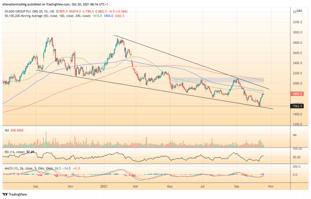Click the TradingView logo at bottom left
The image size is (311, 199).
(15, 194)
